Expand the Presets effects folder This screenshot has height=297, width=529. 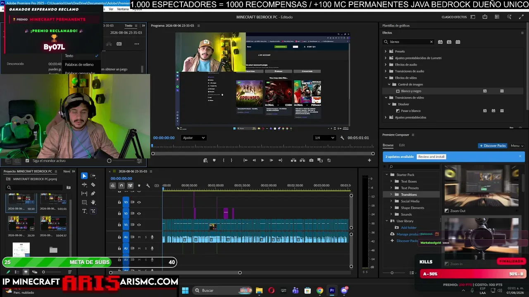[386, 52]
